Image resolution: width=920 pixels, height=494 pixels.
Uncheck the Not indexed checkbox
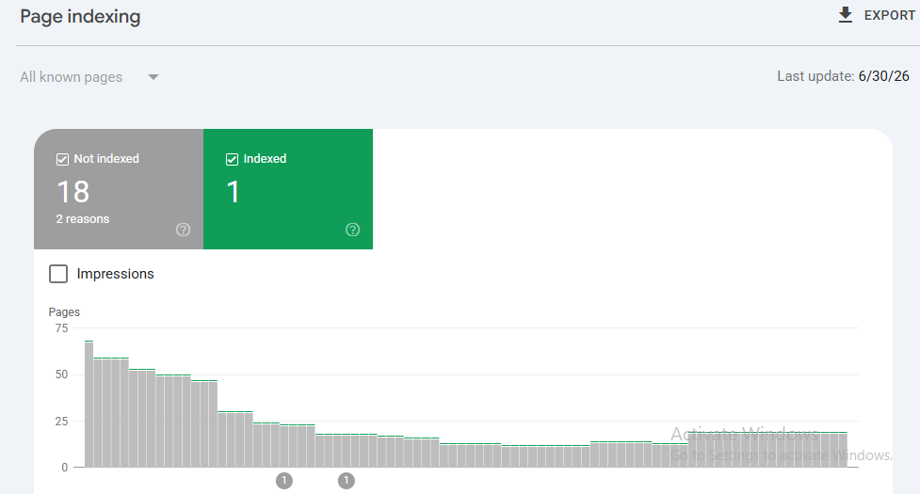[62, 159]
